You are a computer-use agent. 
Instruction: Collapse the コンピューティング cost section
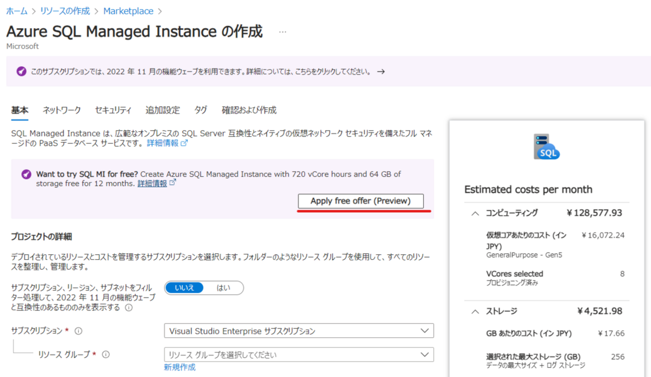pos(475,213)
